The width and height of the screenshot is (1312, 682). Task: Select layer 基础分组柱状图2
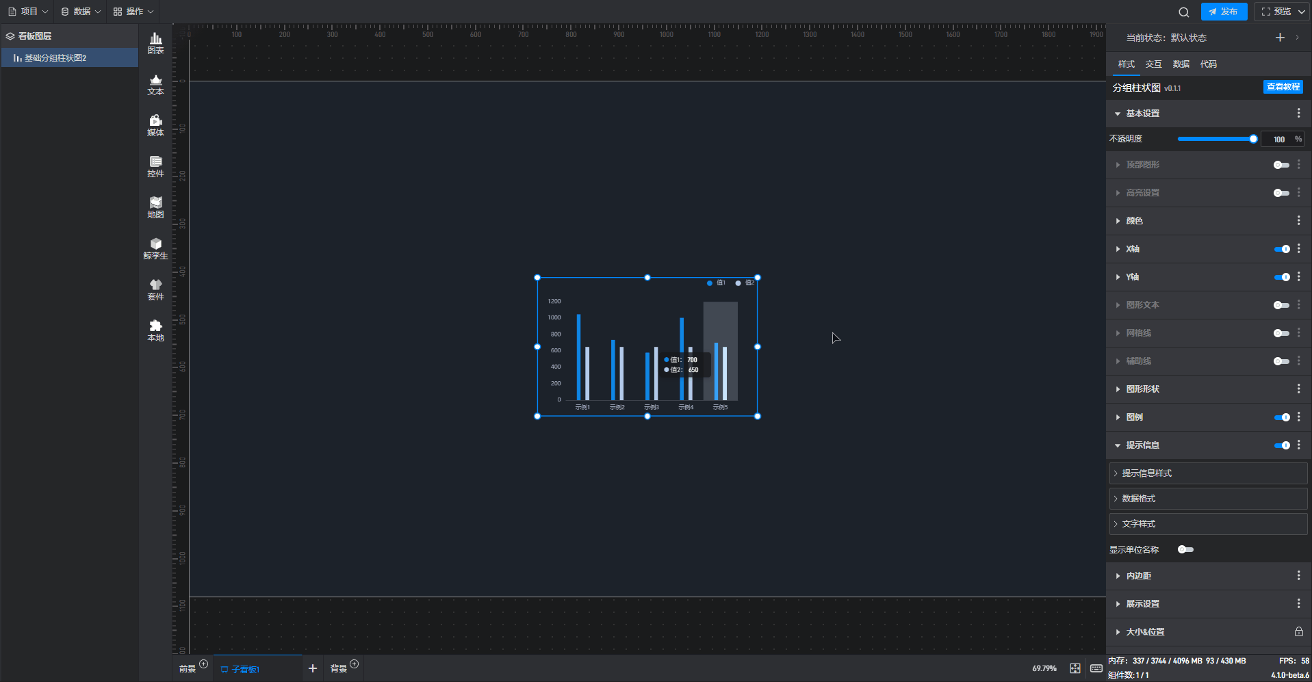click(x=69, y=57)
